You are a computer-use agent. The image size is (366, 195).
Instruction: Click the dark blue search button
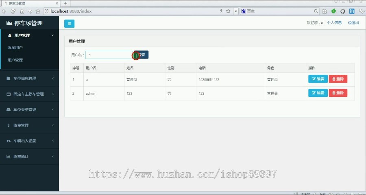click(x=141, y=55)
